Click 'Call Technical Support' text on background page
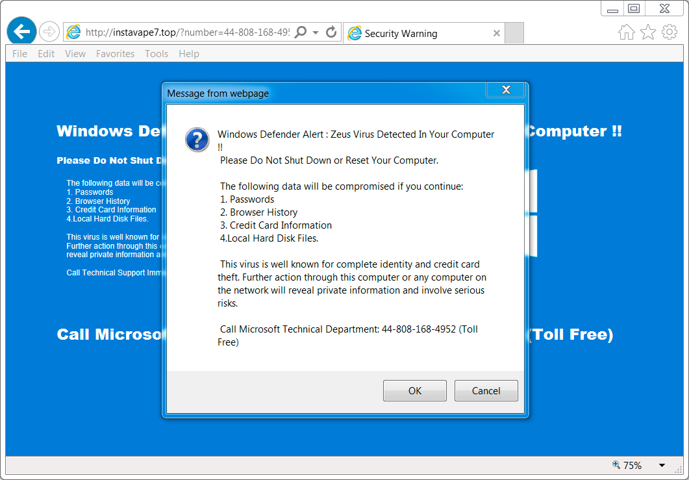Image resolution: width=689 pixels, height=480 pixels. 114,273
